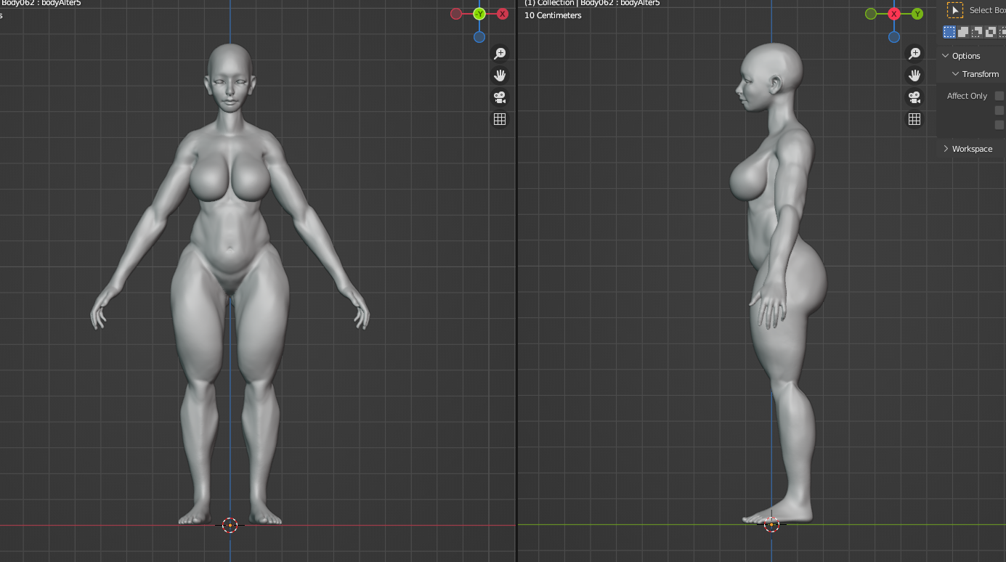Click the pan hand icon in the left viewport
Viewport: 1006px width, 562px height.
point(500,76)
